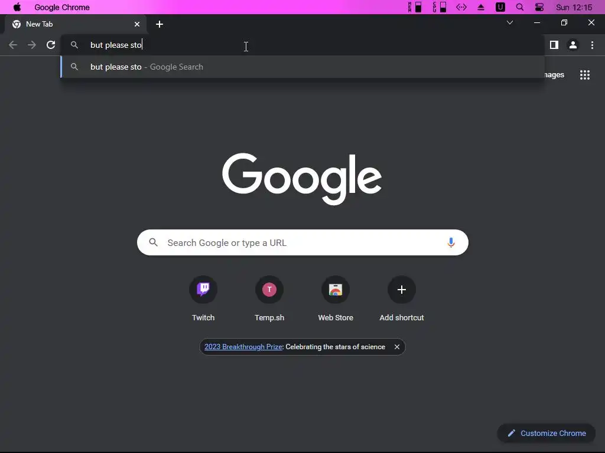Select the New Tab browser tab
Viewport: 605px width, 453px height.
coord(75,24)
